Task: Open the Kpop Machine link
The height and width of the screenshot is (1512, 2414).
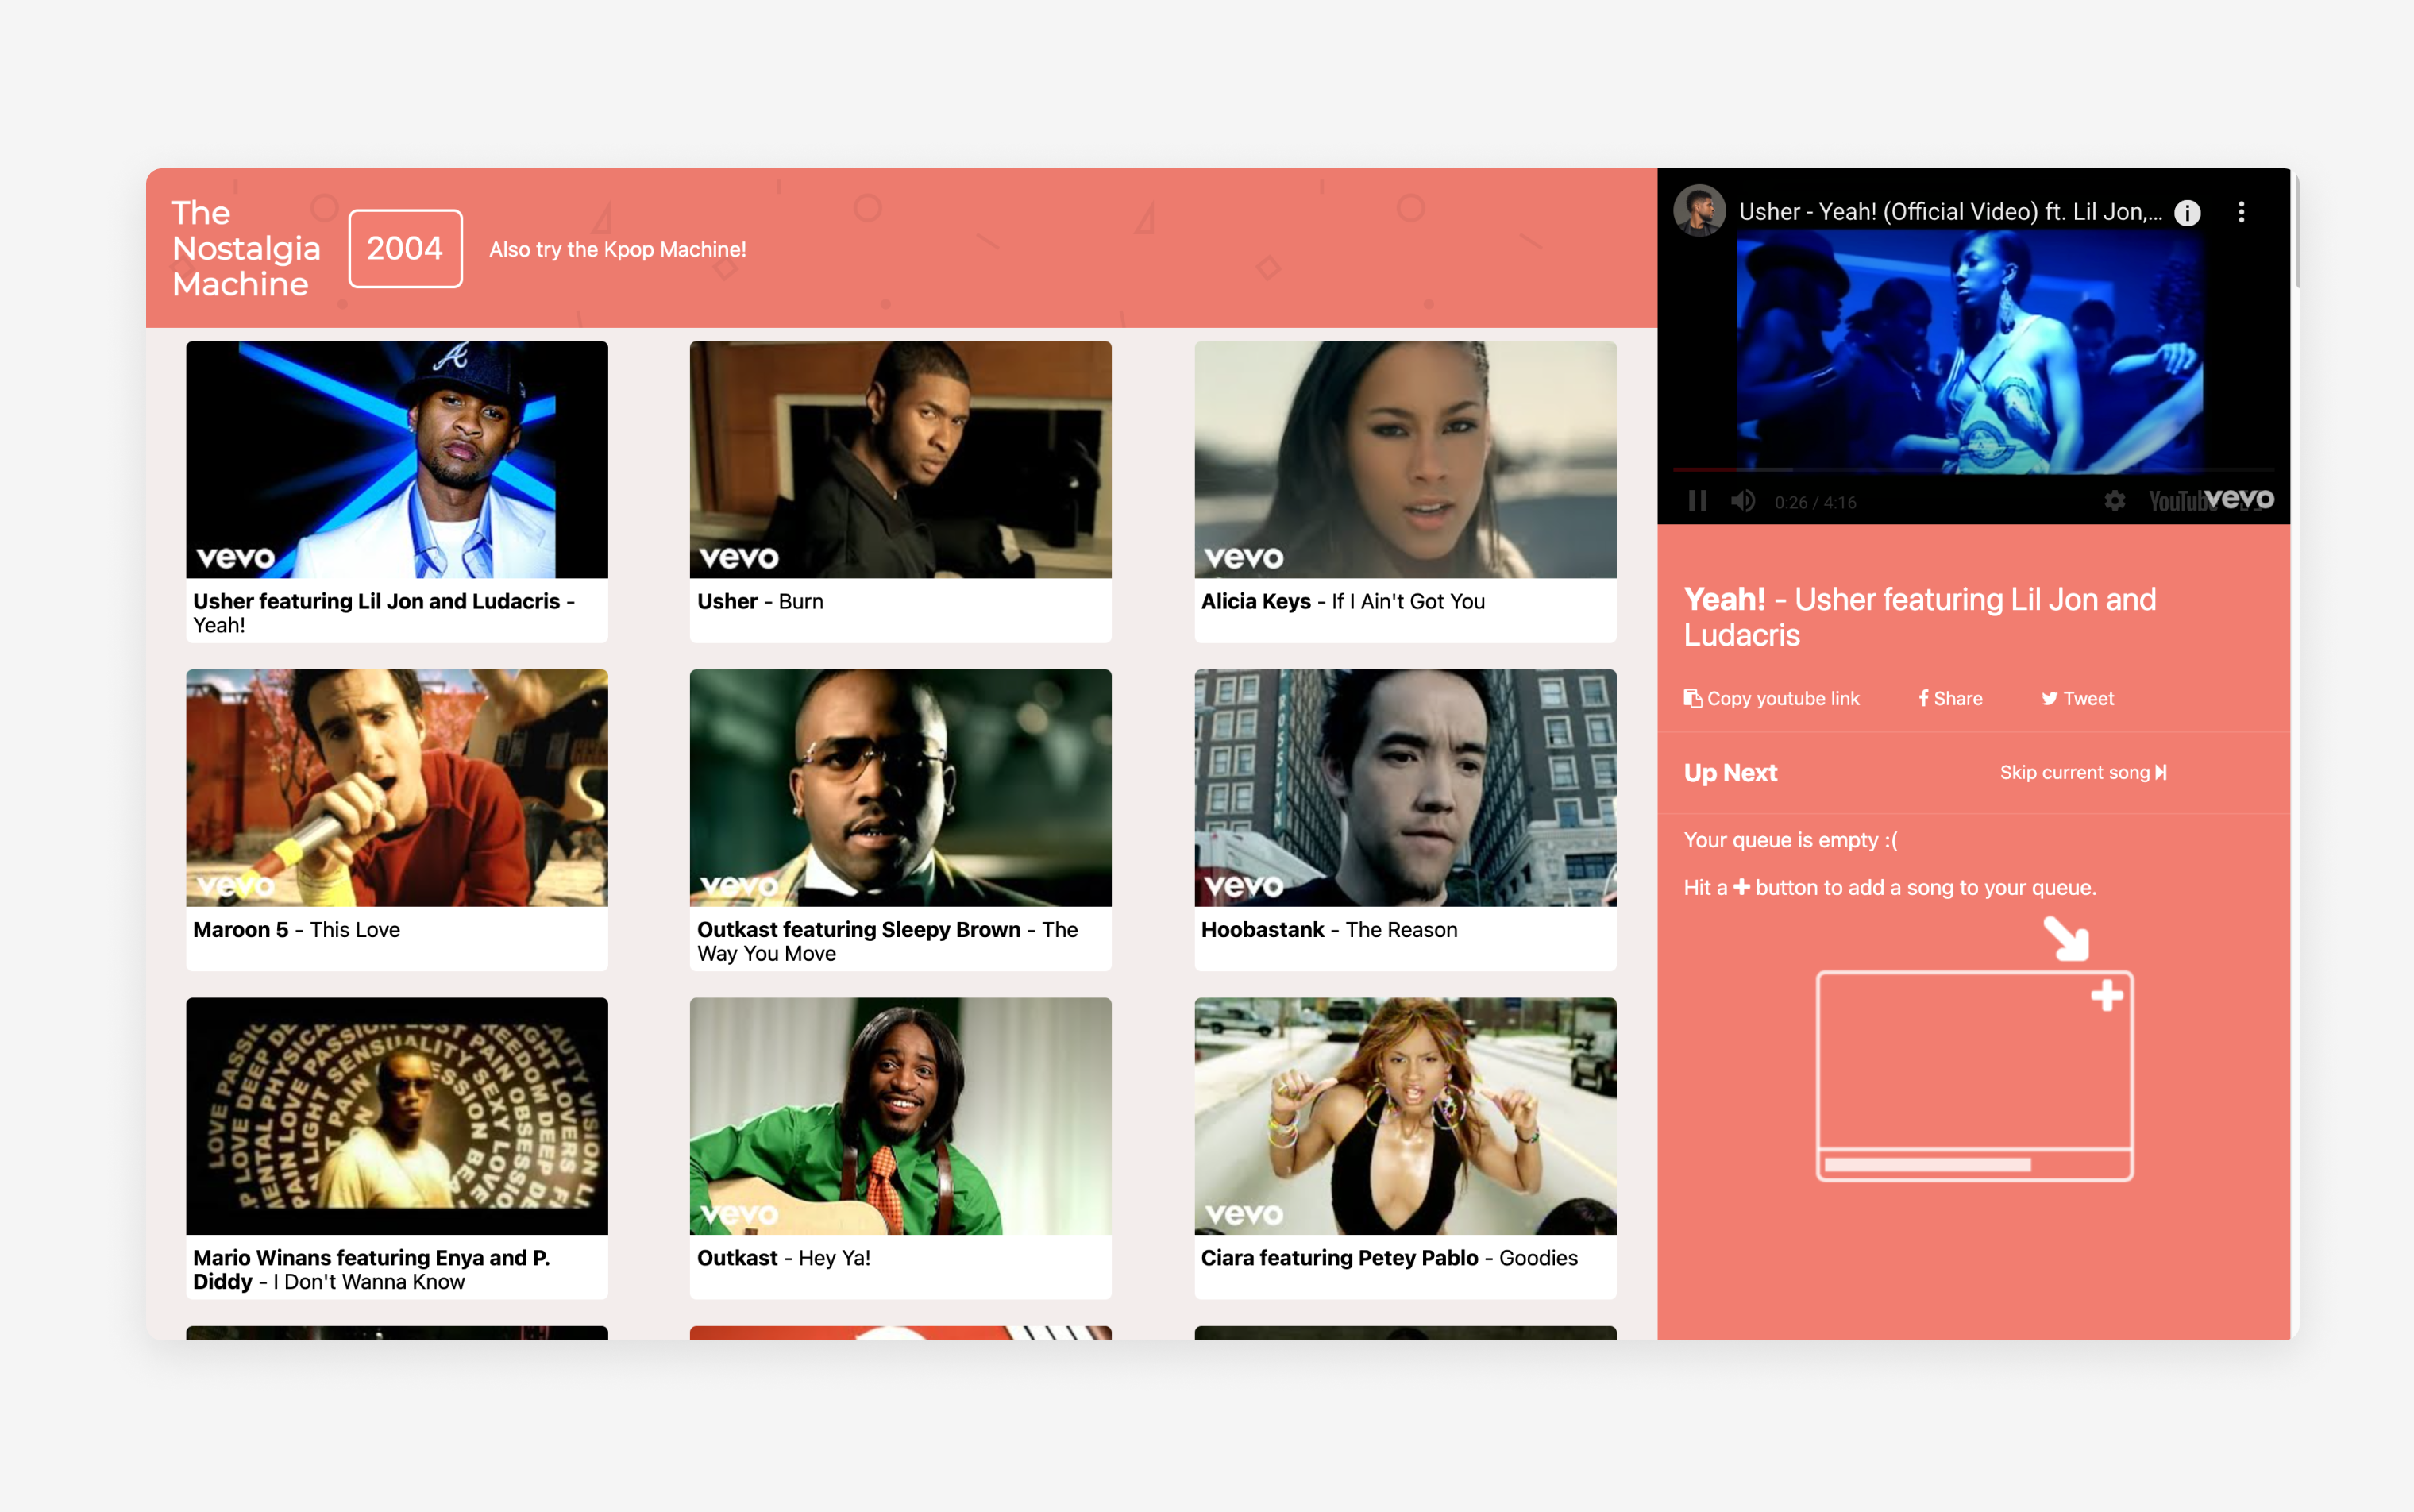Action: point(617,249)
